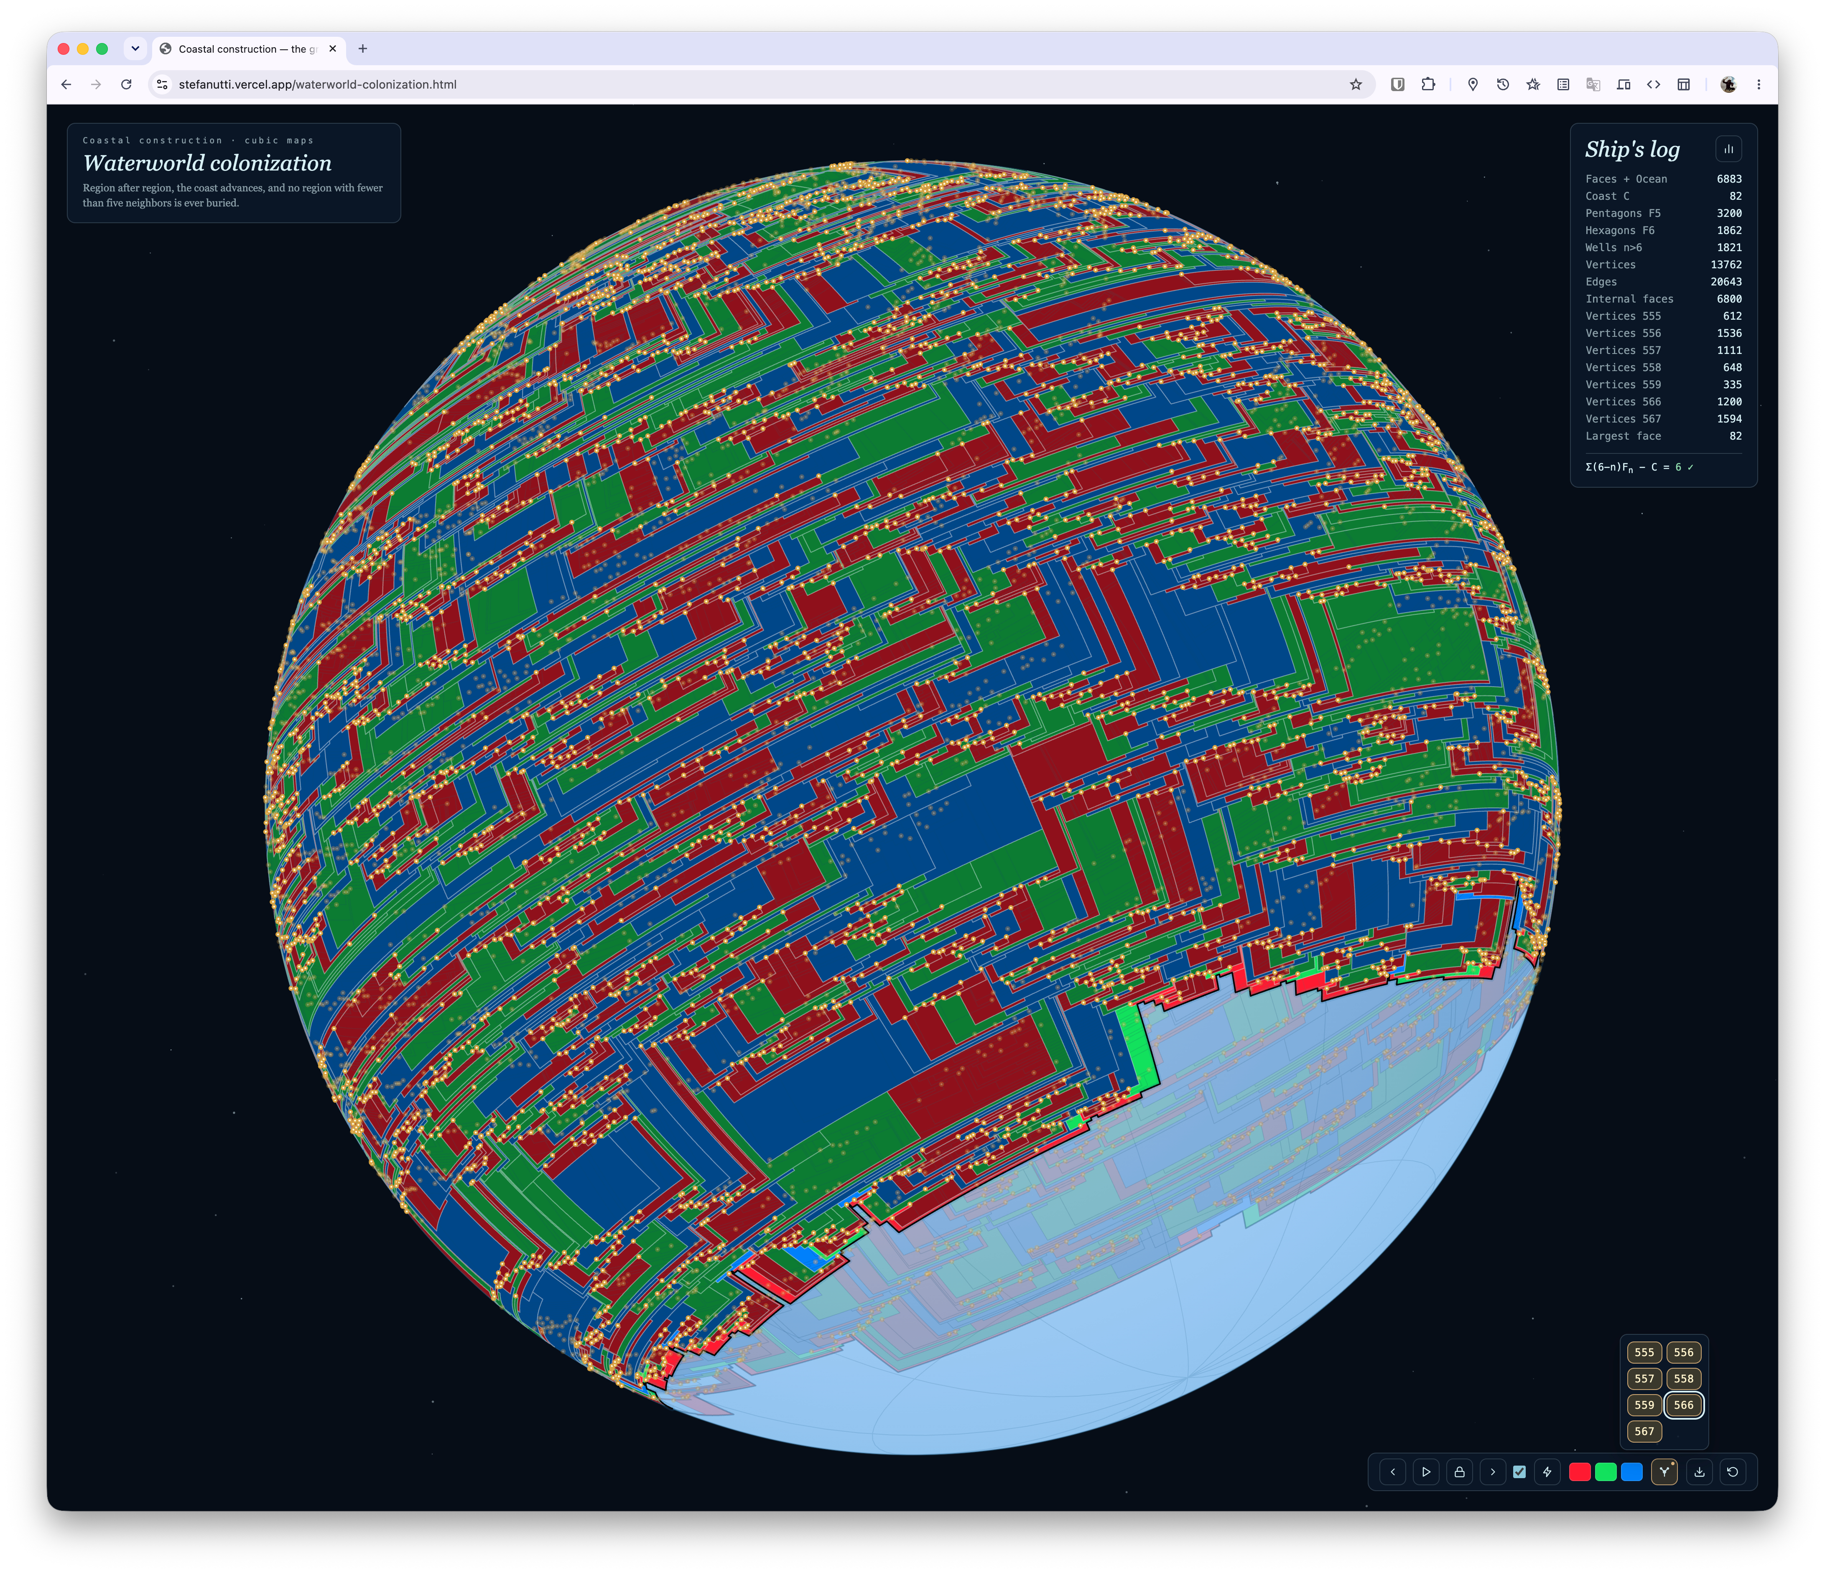Step forward with the right chevron button
Screen dimensions: 1825x1573
[x=1493, y=1472]
